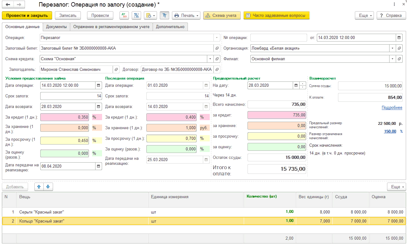The height and width of the screenshot is (245, 407).
Task: Switch to the Дополнительно tab
Action: click(x=170, y=27)
